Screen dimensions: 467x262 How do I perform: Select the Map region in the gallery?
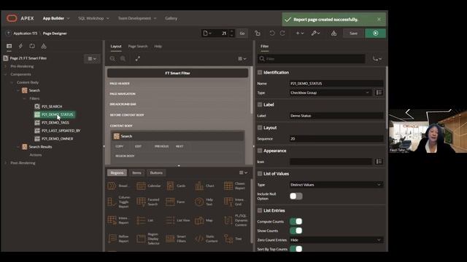tap(204, 221)
